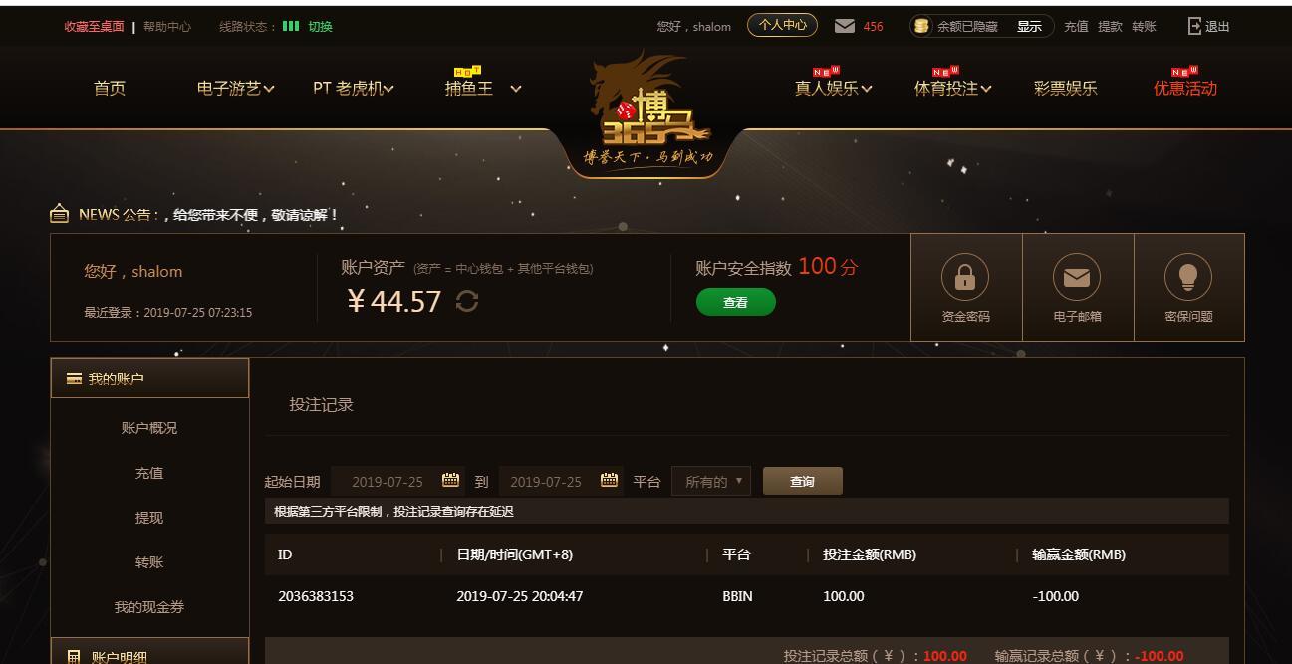Screen dimensions: 1292x664
Task: Switch line using 切换
Action: coord(320,27)
